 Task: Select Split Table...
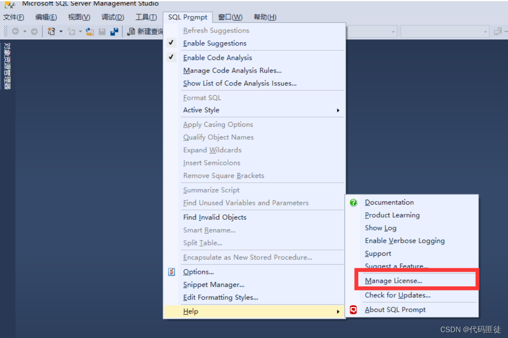(x=203, y=243)
